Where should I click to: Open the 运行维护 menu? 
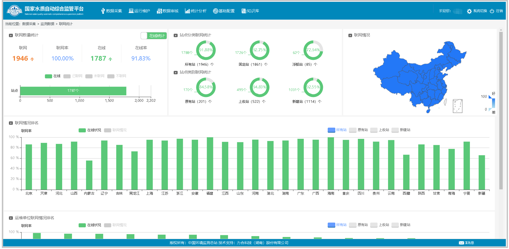tap(139, 11)
